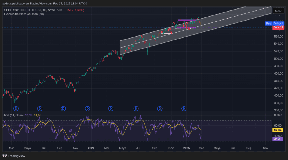288x160 pixels.
Task: Click the yellow 51,51 value in RSI legend
Action: 37,115
